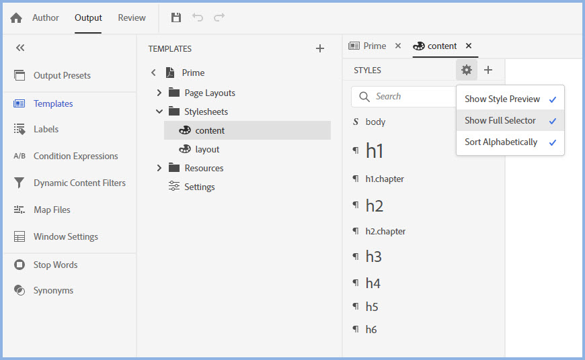This screenshot has width=585, height=360.
Task: Add a new style with plus icon
Action: 488,70
